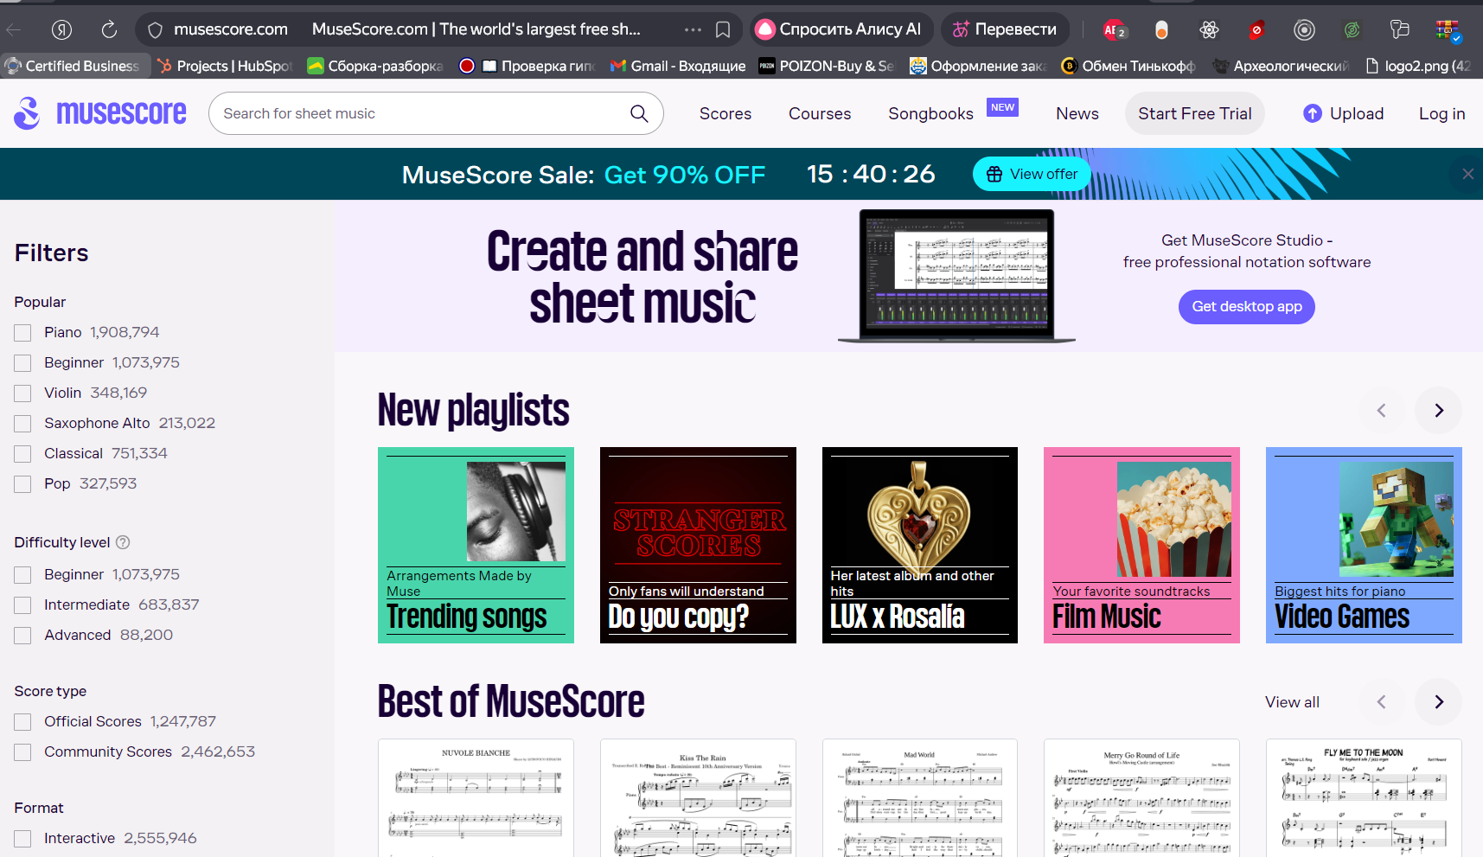Screen dimensions: 1483x857
Task: Go back in Best of MuseScore carousel
Action: click(x=1381, y=701)
